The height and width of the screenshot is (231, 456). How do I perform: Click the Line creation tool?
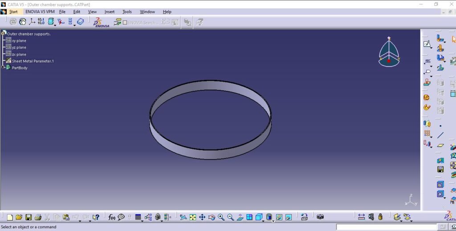coord(440,135)
